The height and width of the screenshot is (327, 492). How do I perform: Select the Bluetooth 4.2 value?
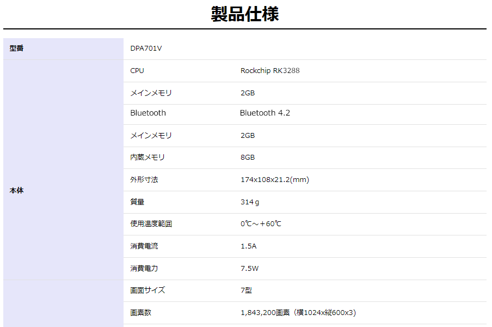265,113
